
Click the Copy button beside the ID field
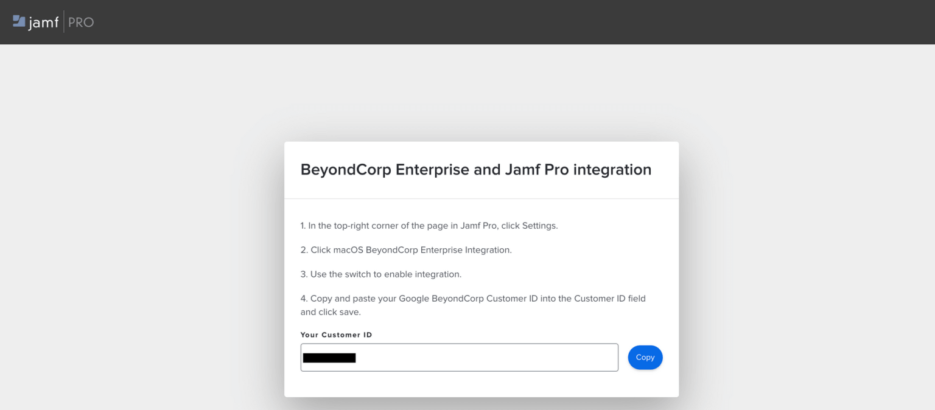pos(645,357)
